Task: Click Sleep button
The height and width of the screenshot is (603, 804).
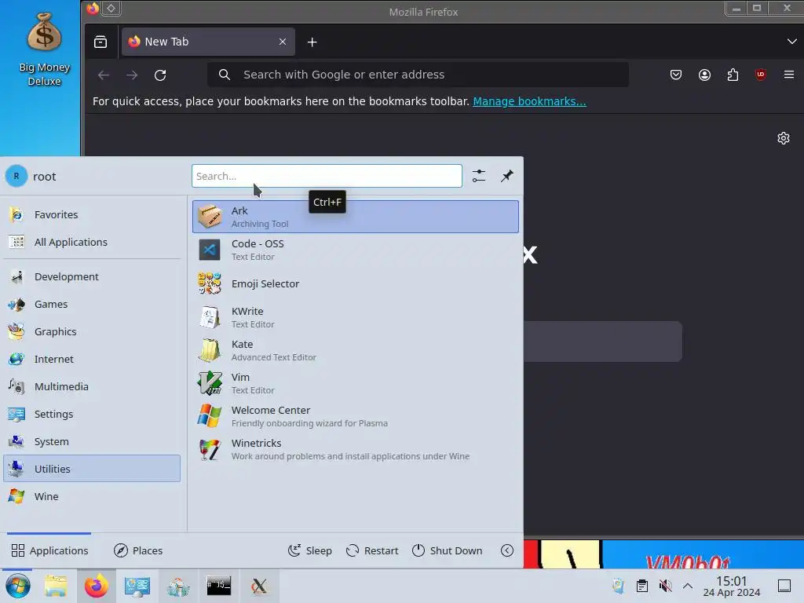Action: tap(309, 550)
